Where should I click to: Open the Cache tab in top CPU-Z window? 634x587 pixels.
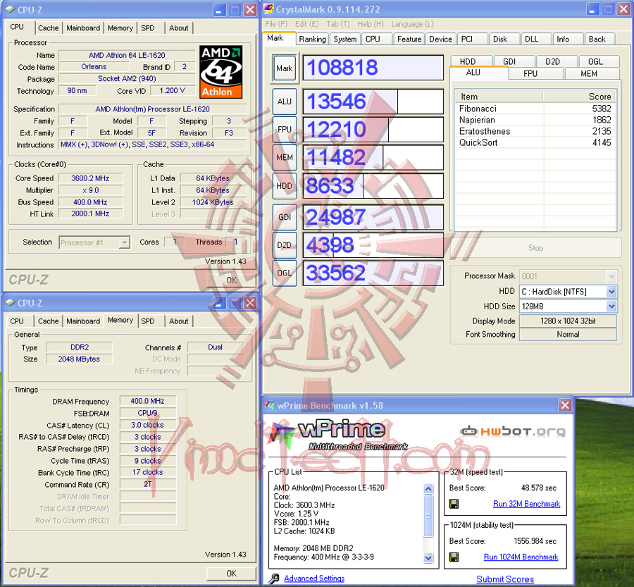pyautogui.click(x=48, y=28)
